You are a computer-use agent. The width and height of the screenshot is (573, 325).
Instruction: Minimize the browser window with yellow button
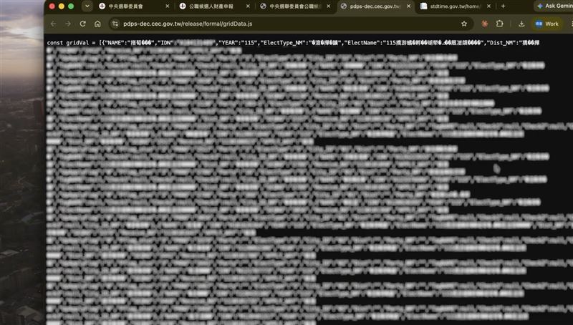click(x=62, y=6)
